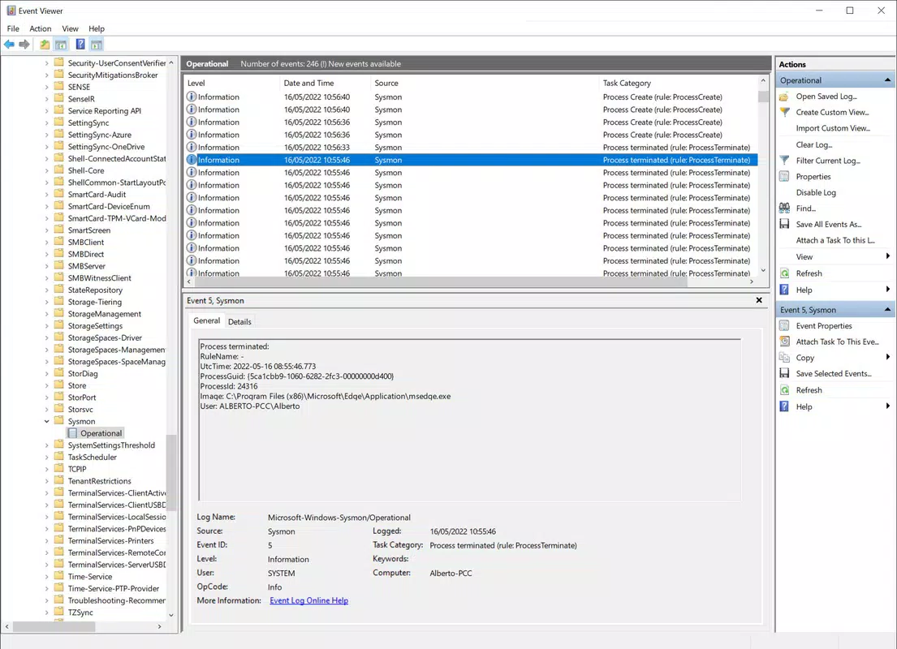Select the StorageSettings tree item

pos(95,326)
